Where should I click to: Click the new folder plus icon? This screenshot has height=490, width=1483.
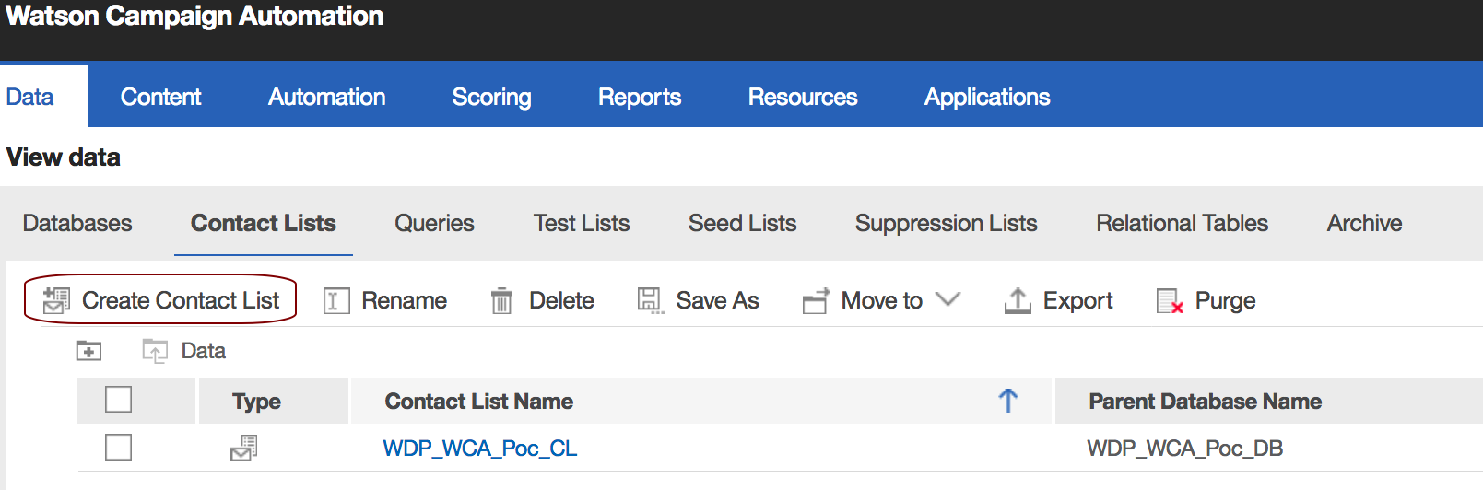(x=88, y=351)
